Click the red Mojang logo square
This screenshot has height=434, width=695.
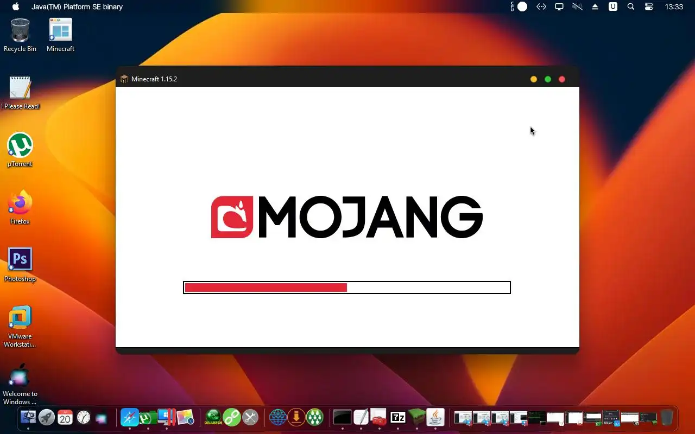pos(232,217)
